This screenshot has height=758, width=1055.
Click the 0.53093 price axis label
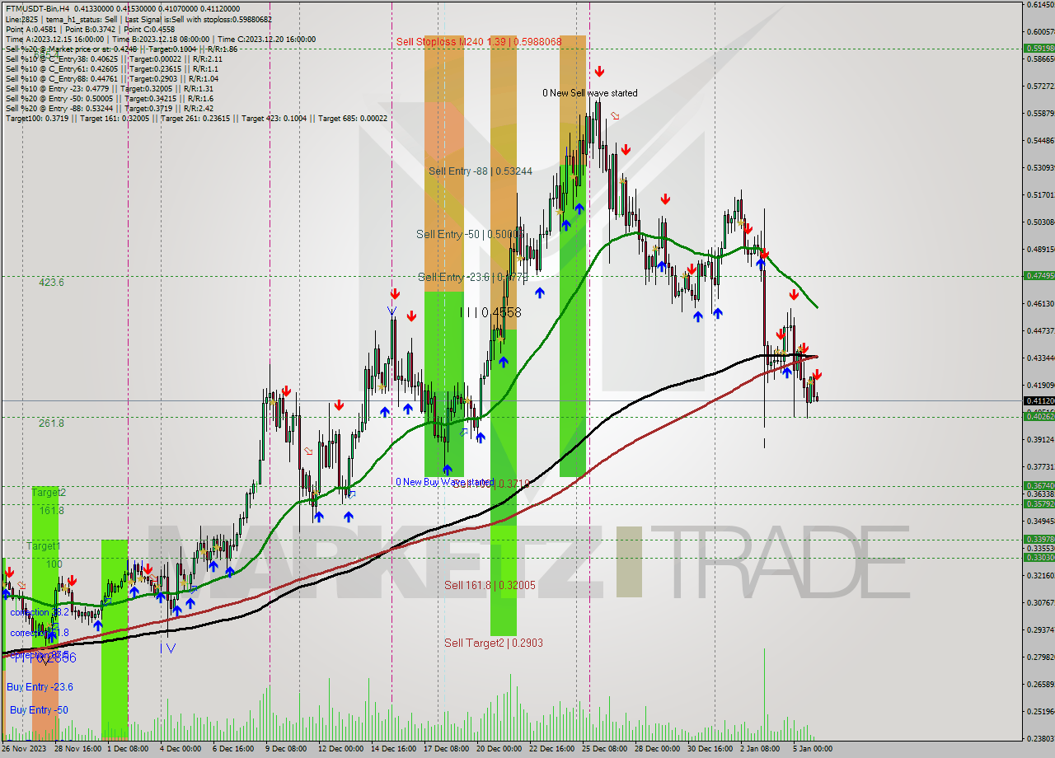click(1040, 167)
